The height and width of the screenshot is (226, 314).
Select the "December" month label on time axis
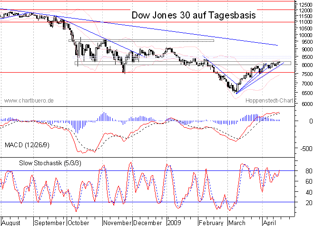pyautogui.click(x=147, y=223)
